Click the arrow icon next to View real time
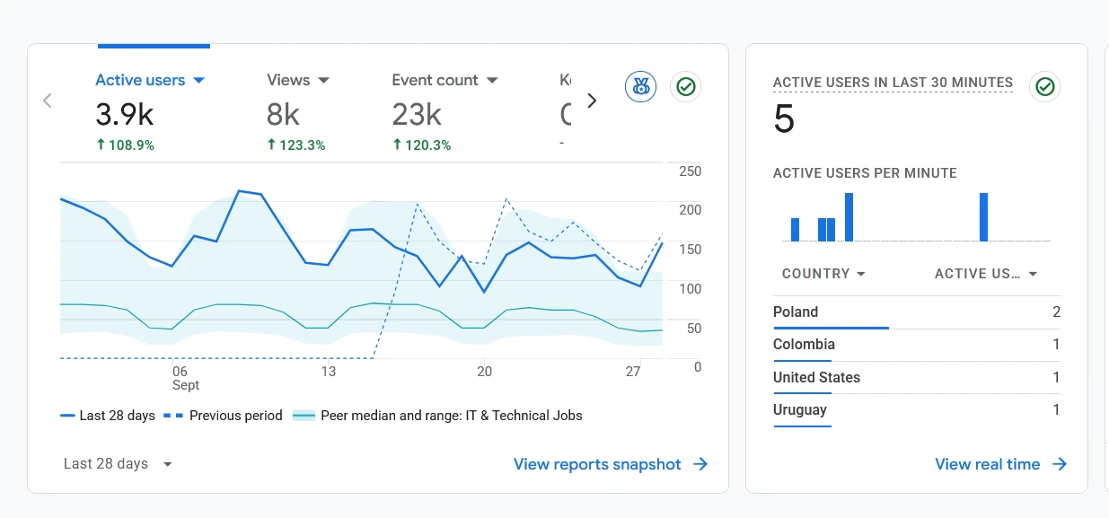This screenshot has width=1109, height=518. [1060, 464]
